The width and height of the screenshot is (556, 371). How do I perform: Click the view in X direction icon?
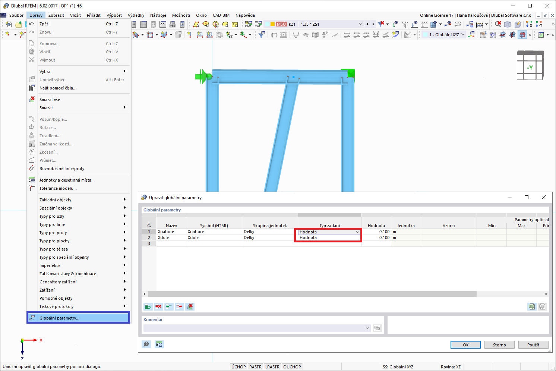pyautogui.click(x=529, y=24)
